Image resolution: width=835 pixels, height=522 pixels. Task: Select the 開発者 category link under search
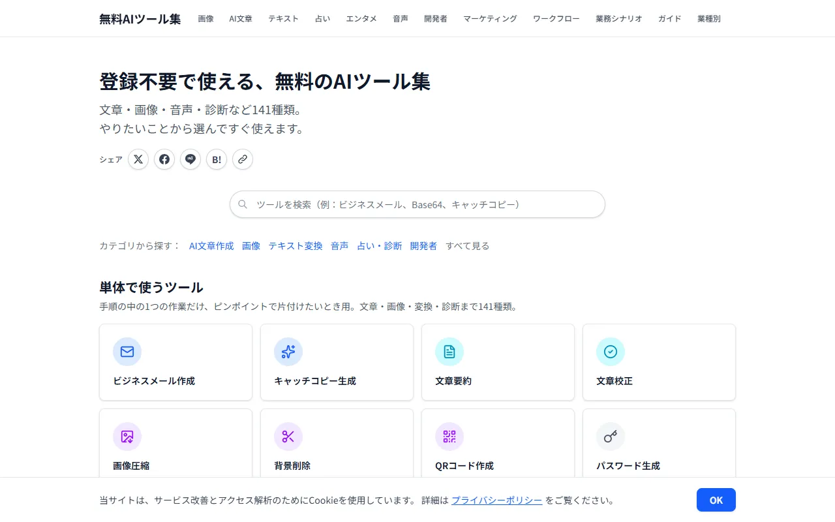pos(424,246)
